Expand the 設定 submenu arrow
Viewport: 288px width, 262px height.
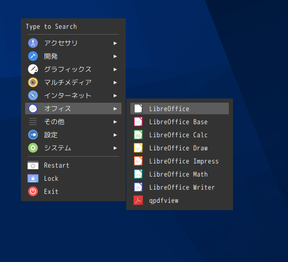pyautogui.click(x=115, y=135)
